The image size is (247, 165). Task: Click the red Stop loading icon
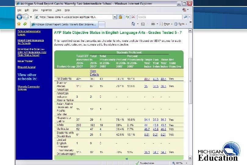(133, 17)
